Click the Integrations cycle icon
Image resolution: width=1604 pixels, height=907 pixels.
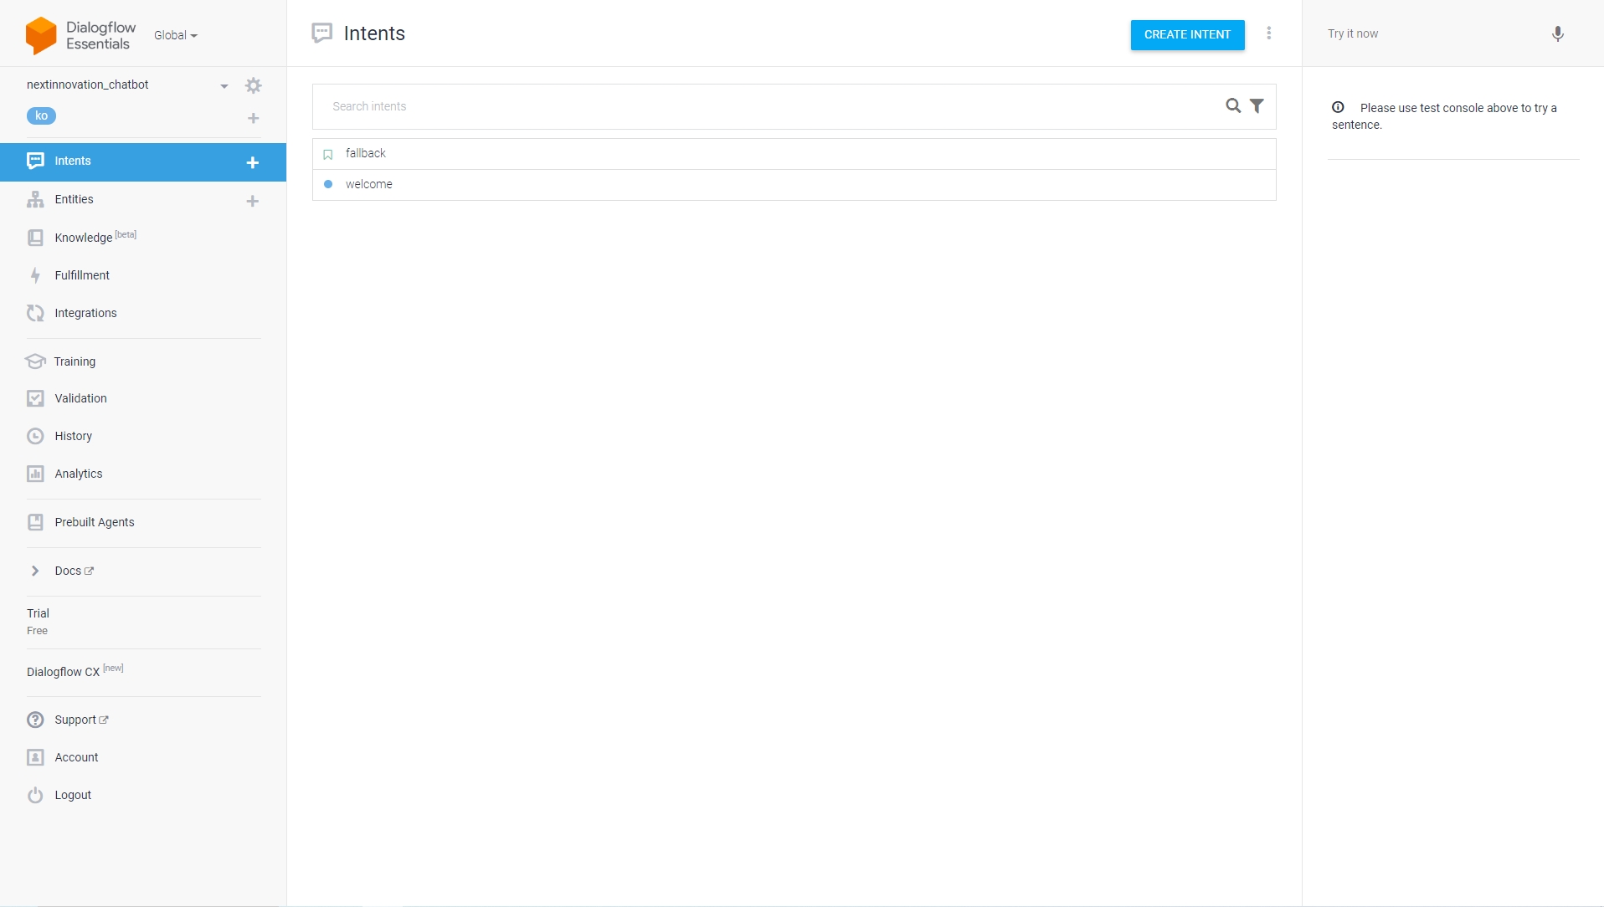click(35, 313)
